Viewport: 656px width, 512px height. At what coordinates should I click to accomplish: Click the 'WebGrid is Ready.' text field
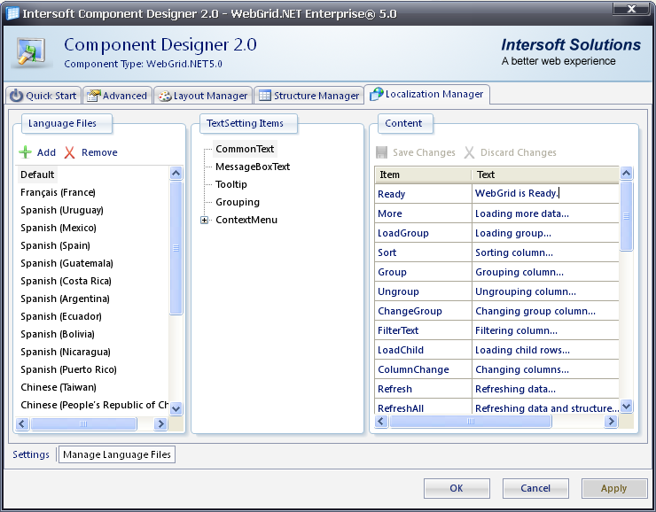coord(545,193)
